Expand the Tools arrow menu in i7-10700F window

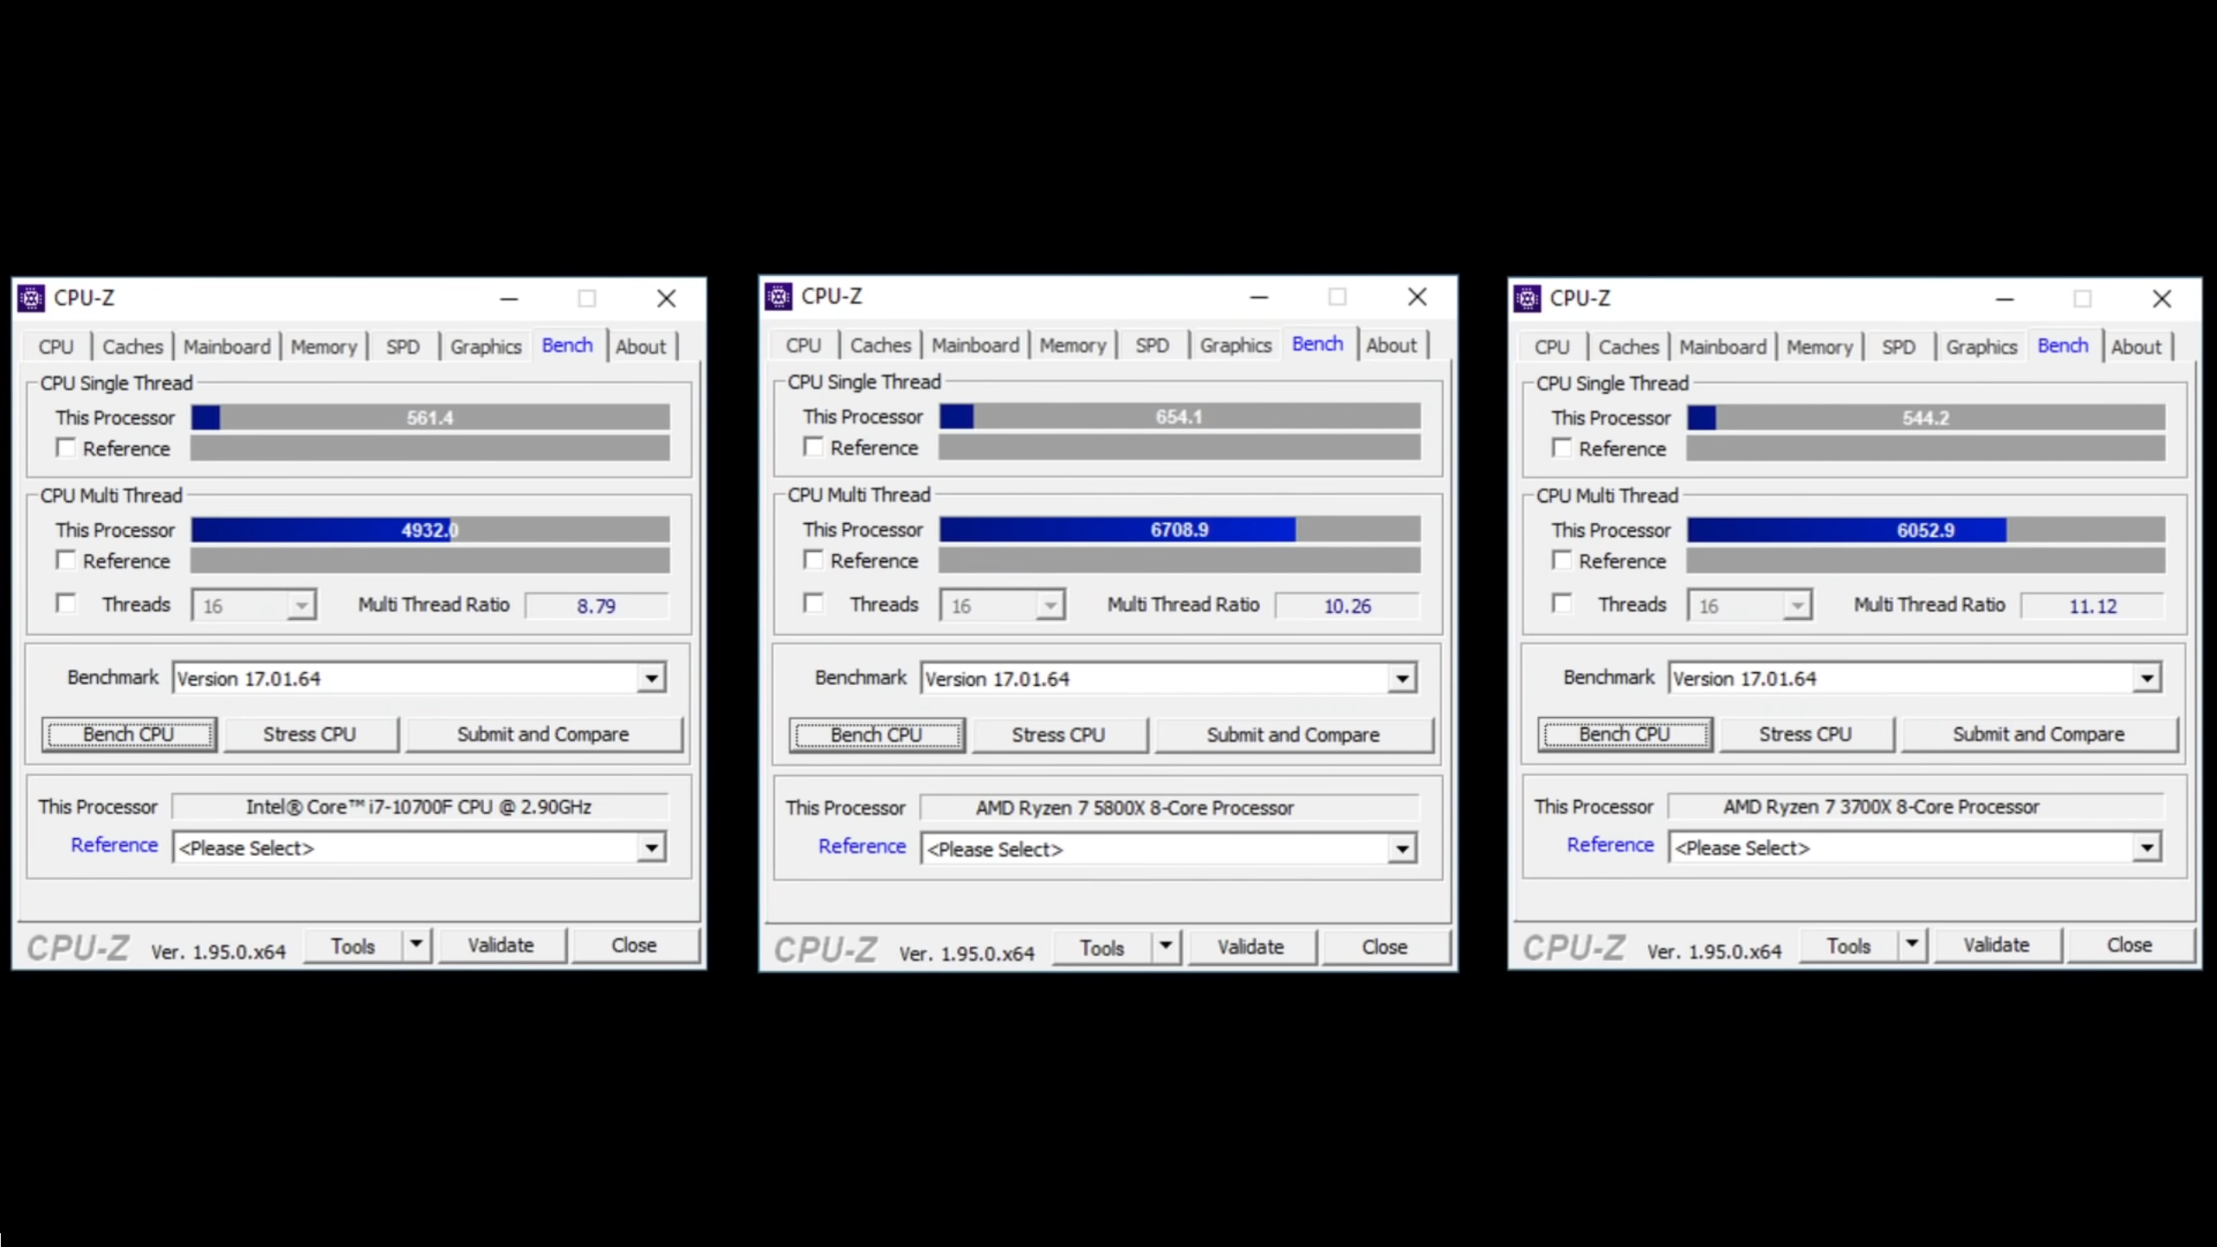pyautogui.click(x=417, y=945)
